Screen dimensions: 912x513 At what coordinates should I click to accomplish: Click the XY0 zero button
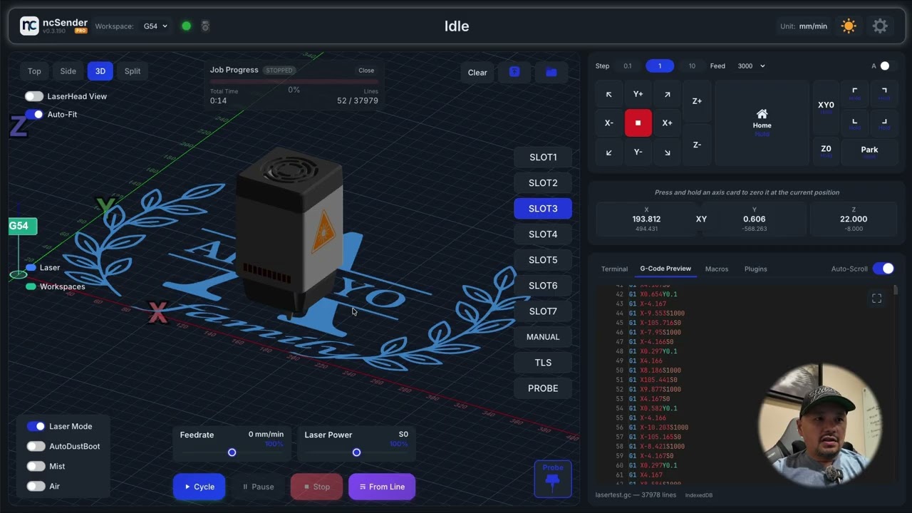tap(826, 108)
